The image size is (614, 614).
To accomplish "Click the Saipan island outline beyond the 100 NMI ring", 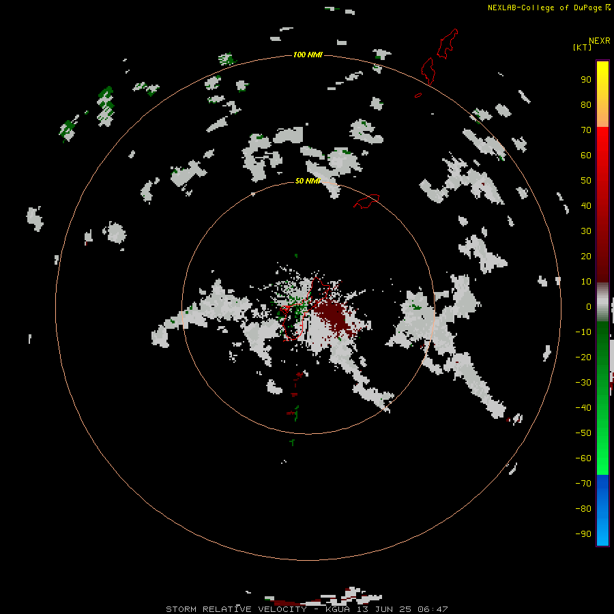I will [448, 44].
